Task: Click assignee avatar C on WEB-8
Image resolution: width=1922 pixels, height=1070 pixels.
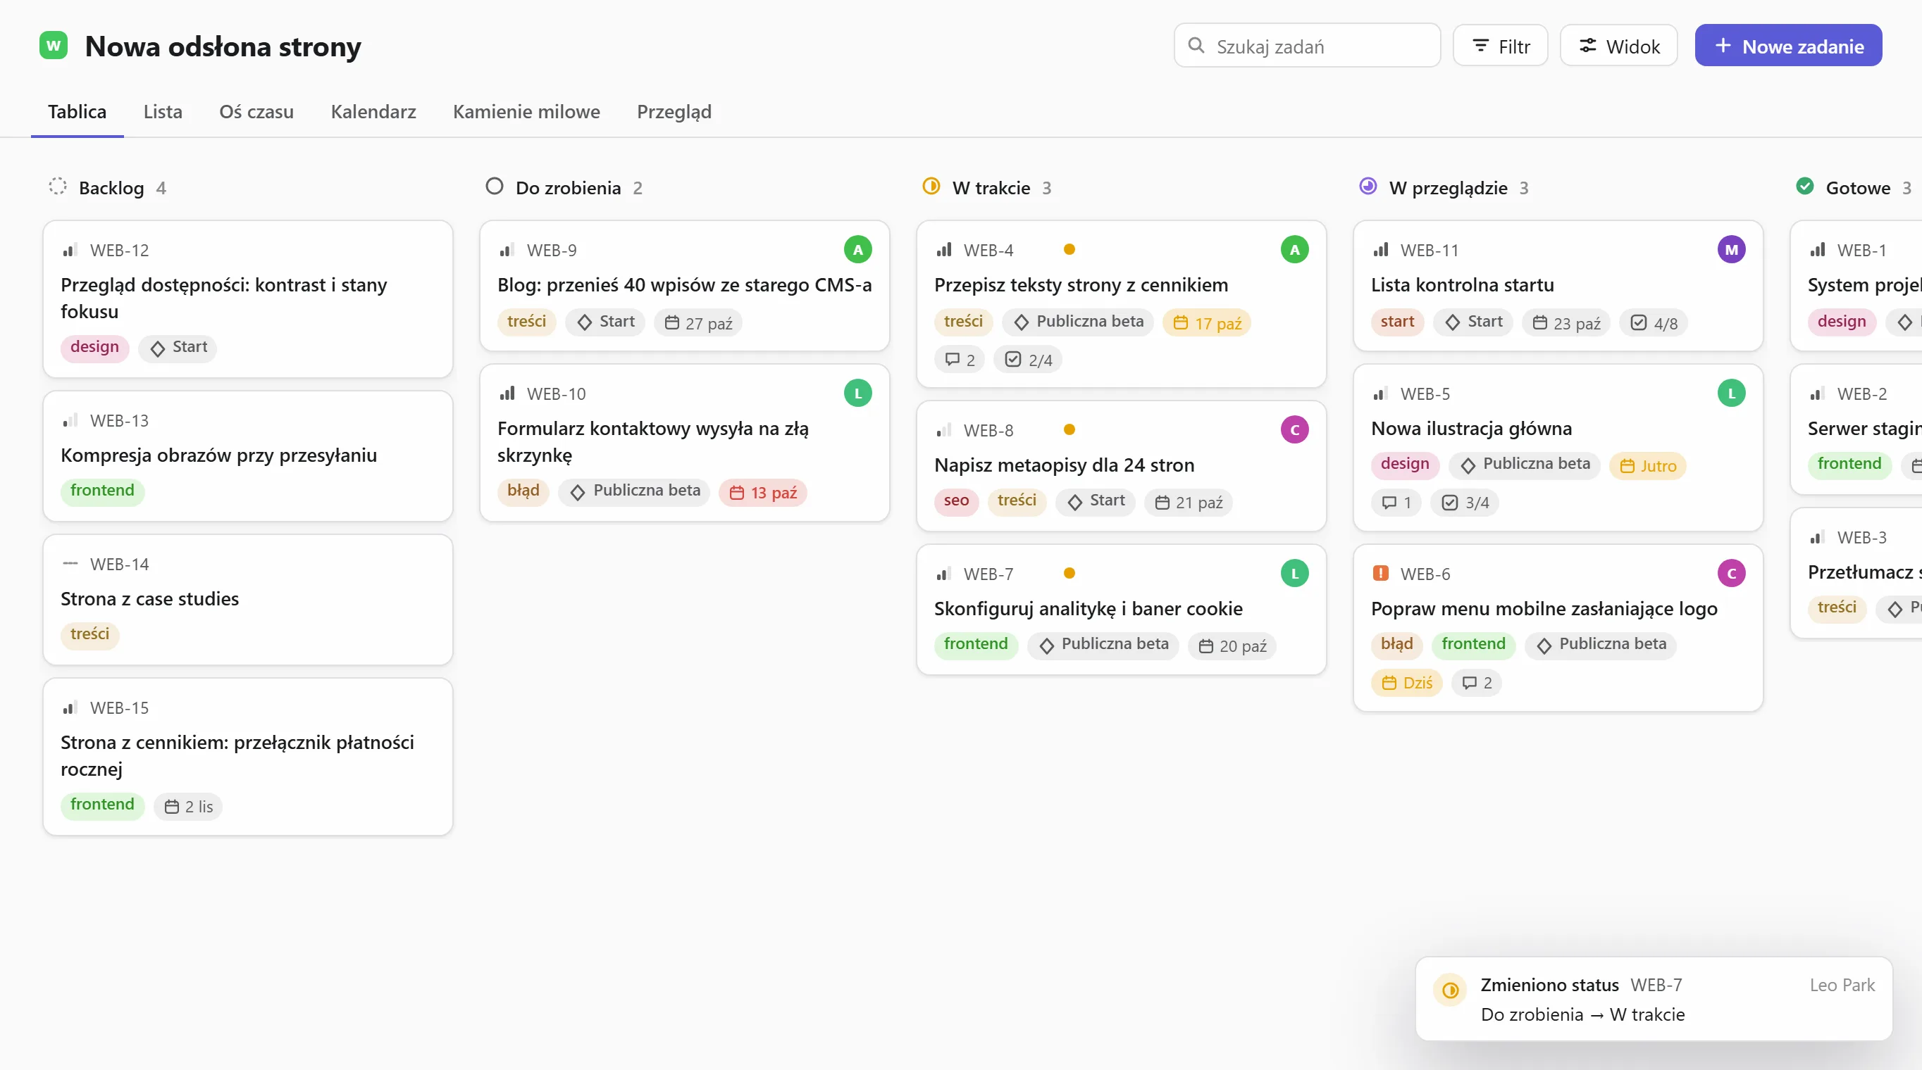Action: (x=1294, y=429)
